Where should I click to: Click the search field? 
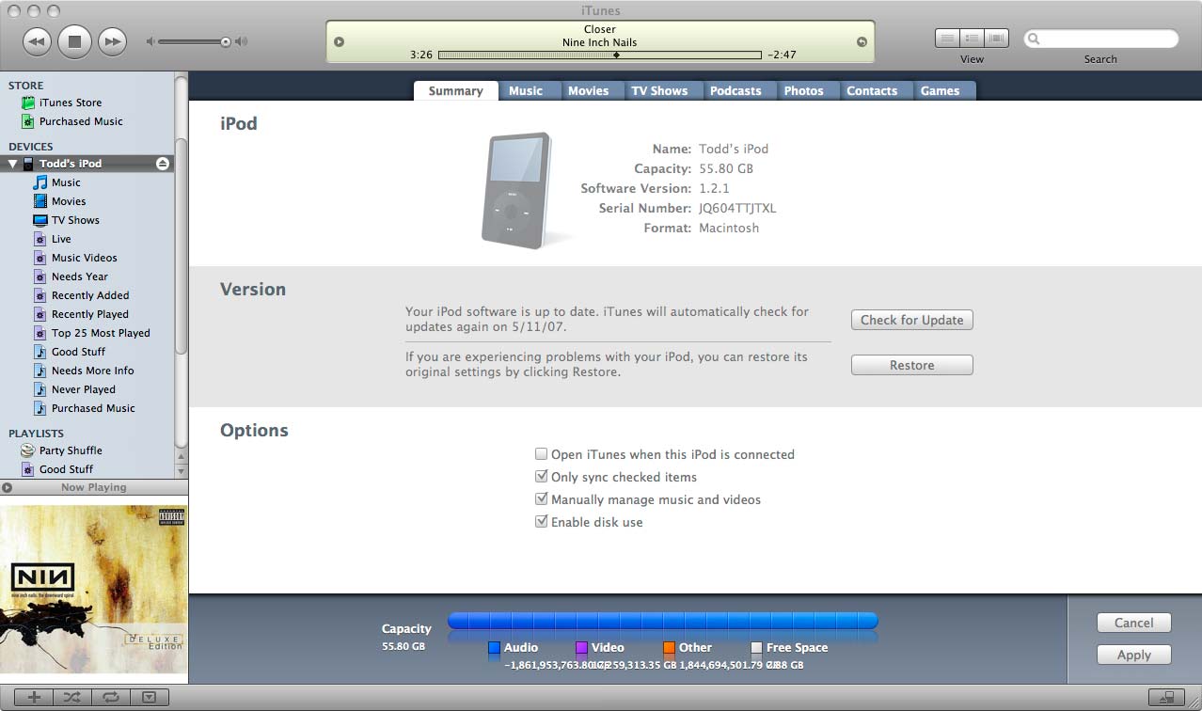tap(1100, 39)
